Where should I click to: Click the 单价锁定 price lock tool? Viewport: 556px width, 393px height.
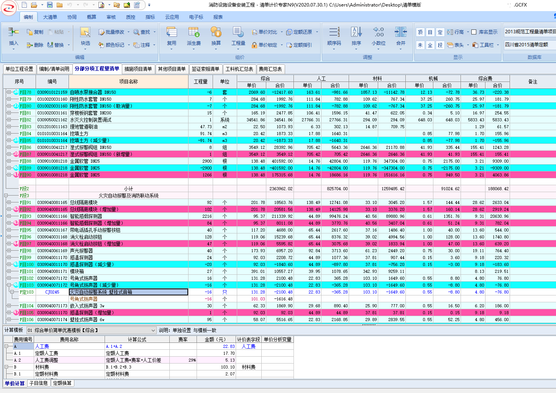click(x=264, y=45)
